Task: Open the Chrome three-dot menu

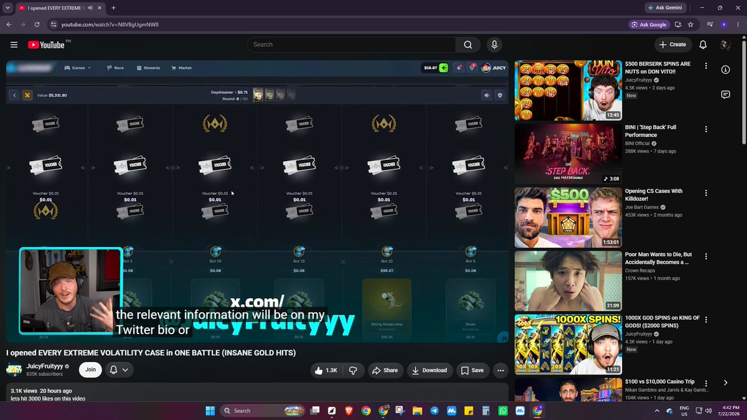Action: 737,25
